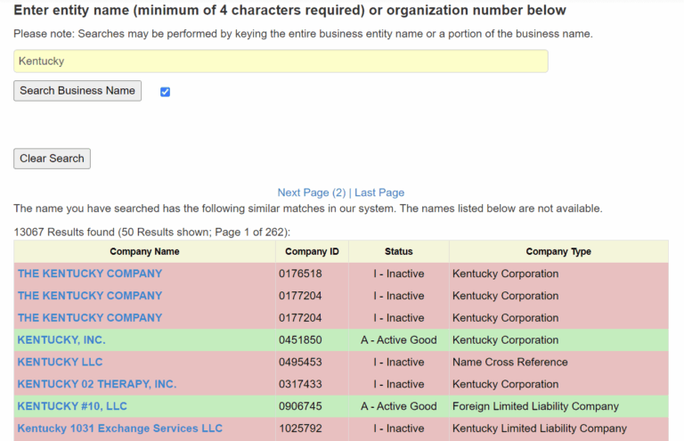Click the Company Type column header
This screenshot has height=441, width=684.
coord(558,251)
